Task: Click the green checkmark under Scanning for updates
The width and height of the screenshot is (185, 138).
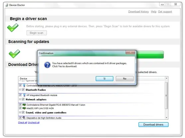Action: coord(14,54)
